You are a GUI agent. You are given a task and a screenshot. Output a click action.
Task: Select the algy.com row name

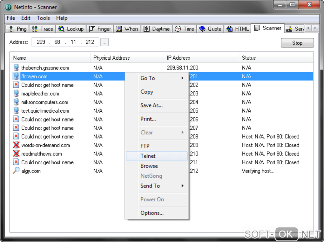[31, 171]
